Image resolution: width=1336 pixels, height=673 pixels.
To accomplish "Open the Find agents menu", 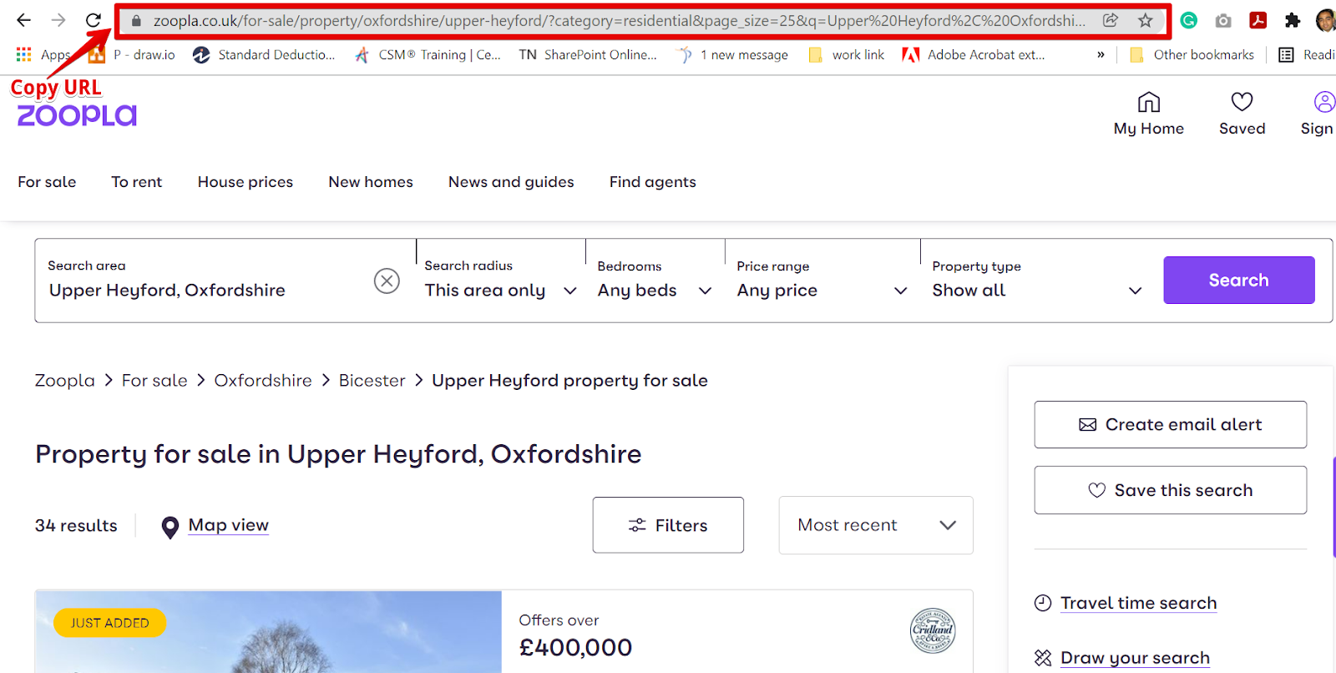I will [x=652, y=182].
